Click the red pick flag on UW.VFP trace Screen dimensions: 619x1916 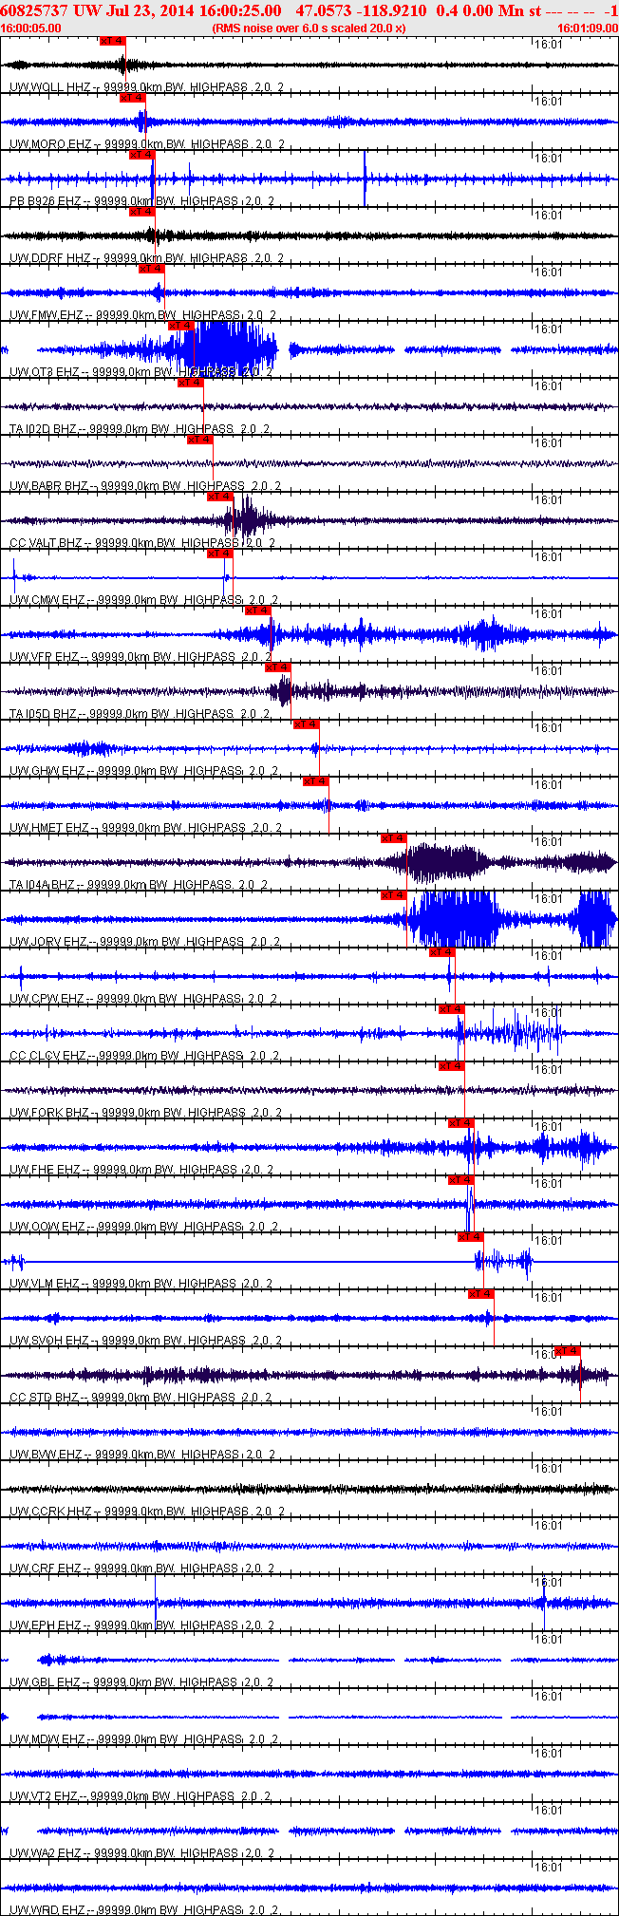[x=257, y=610]
